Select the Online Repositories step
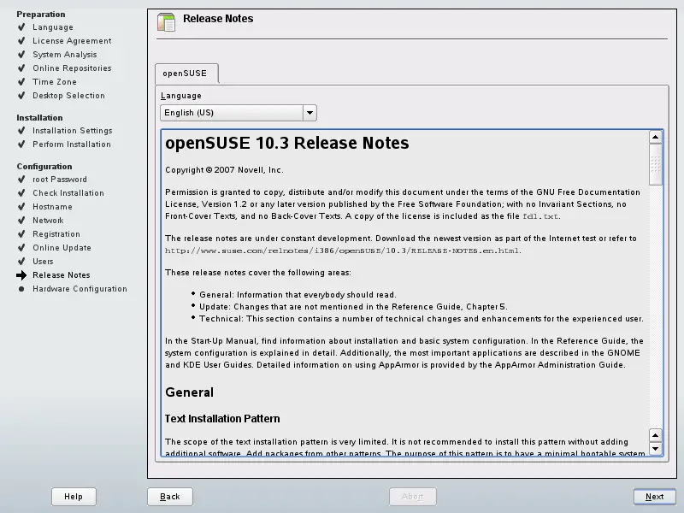Viewport: 684px width, 513px height. (72, 68)
